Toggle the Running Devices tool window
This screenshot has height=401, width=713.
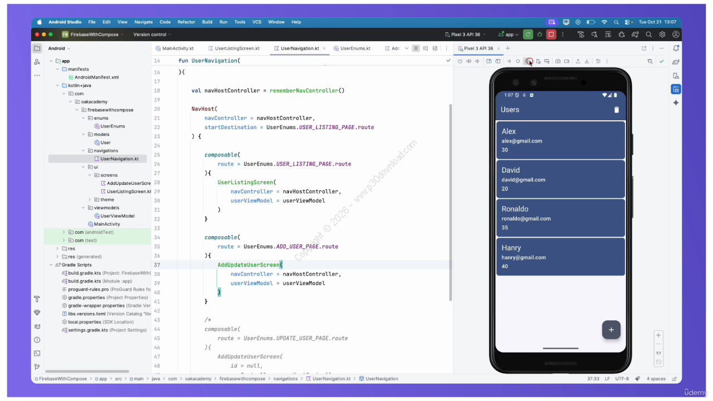(676, 89)
